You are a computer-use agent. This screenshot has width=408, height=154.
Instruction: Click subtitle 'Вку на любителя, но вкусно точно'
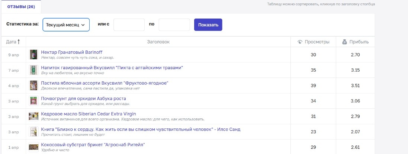click(73, 73)
